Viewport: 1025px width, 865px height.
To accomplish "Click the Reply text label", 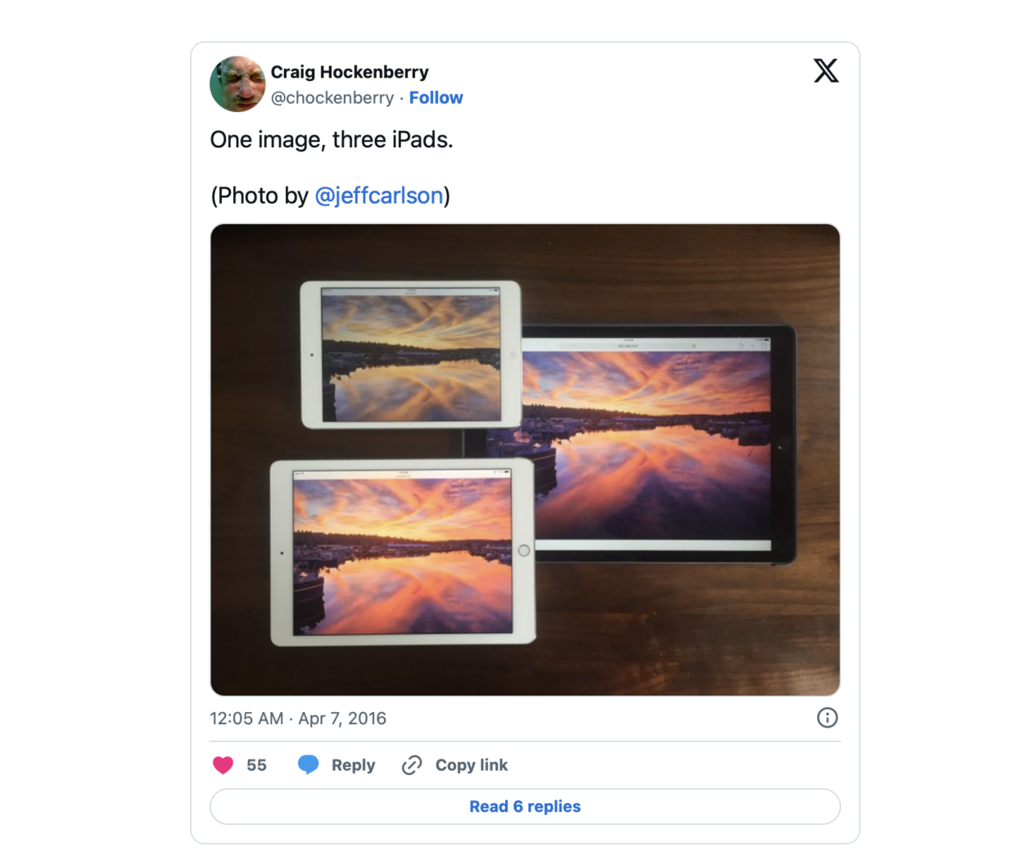I will coord(353,765).
